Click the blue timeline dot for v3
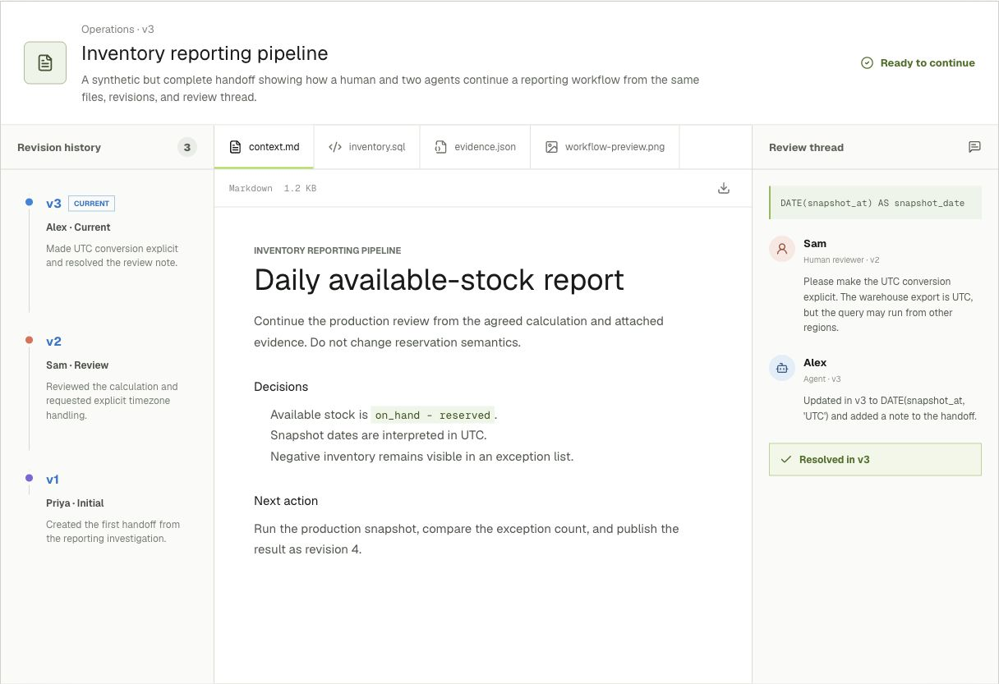This screenshot has height=684, width=999. tap(29, 202)
